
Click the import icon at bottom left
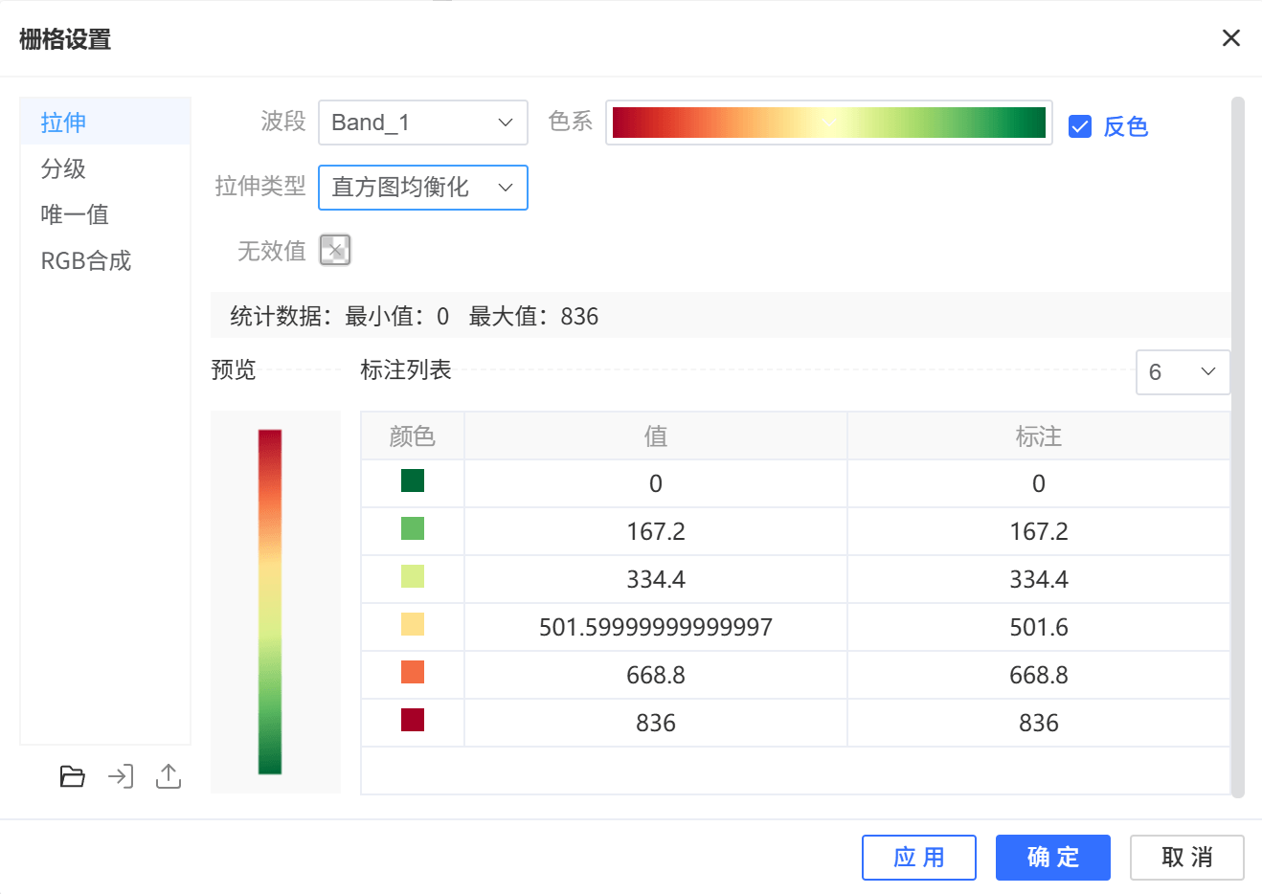120,776
